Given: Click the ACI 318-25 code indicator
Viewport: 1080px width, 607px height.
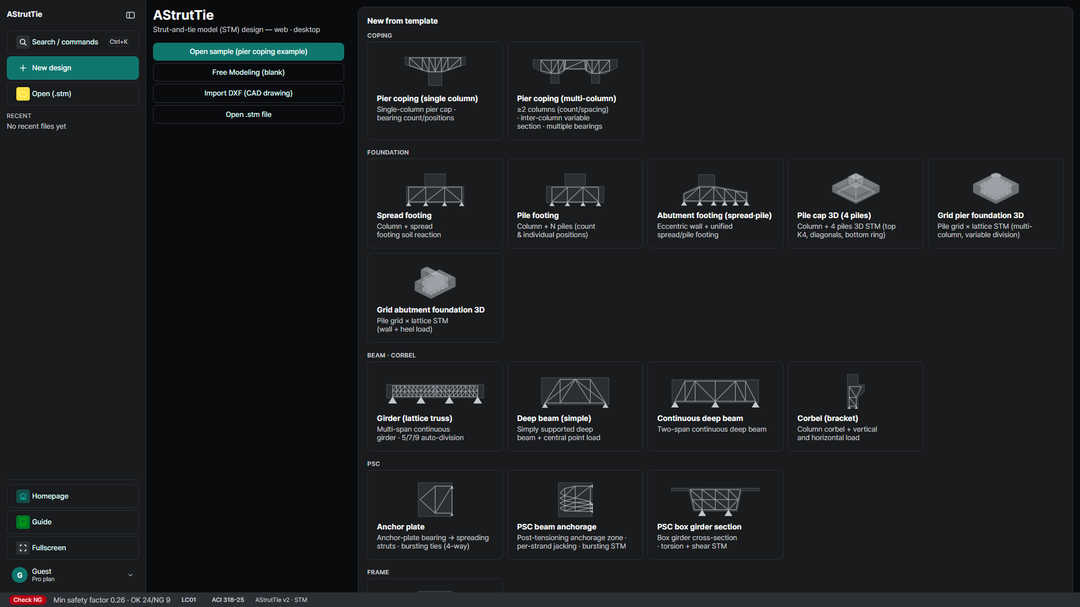Looking at the screenshot, I should (228, 600).
